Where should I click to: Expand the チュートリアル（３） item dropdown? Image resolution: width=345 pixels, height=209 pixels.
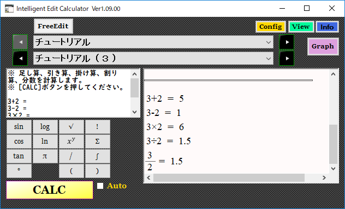(153, 58)
